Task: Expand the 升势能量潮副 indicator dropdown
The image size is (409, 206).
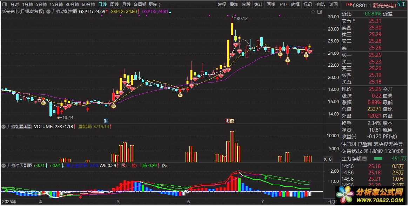Action: pos(4,127)
